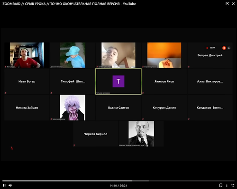Image resolution: width=237 pixels, height=189 pixels.
Task: Click the toddler in blue cap thumbnail
Action: tap(73, 55)
